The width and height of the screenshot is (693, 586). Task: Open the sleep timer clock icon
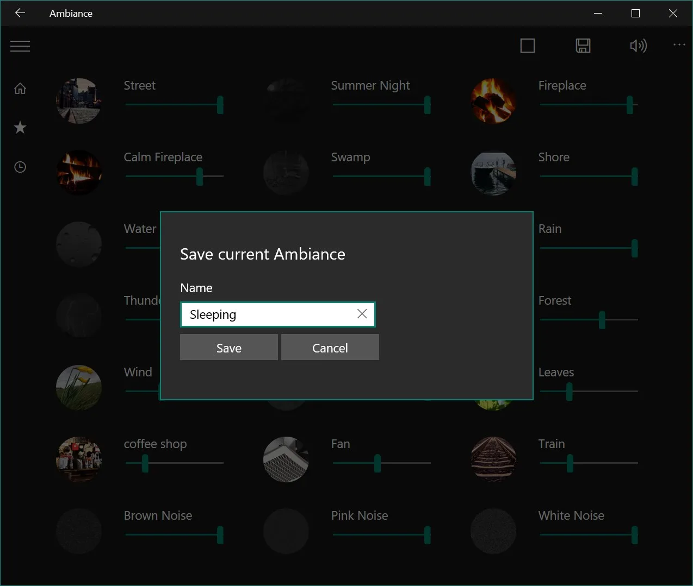[20, 167]
